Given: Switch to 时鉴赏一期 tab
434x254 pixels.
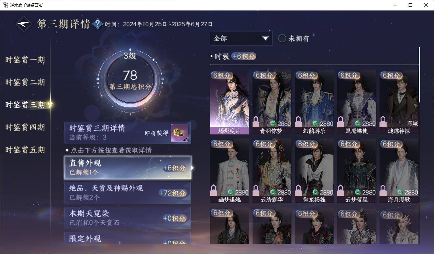Looking at the screenshot, I should point(25,60).
